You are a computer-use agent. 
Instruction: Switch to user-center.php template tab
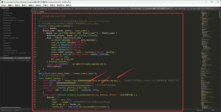(104, 8)
